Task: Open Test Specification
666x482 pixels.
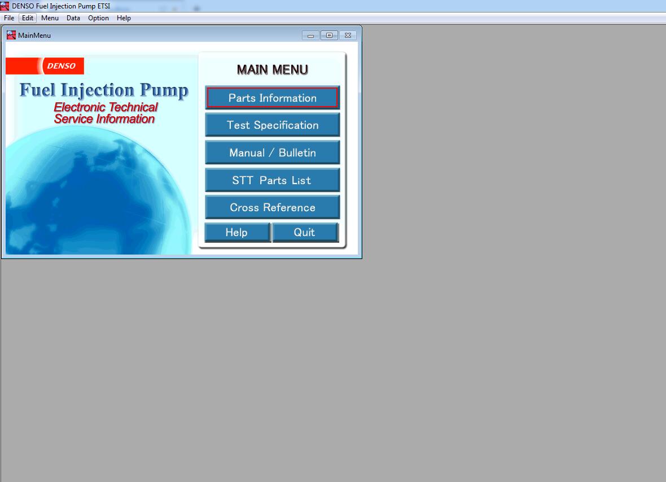Action: [272, 125]
